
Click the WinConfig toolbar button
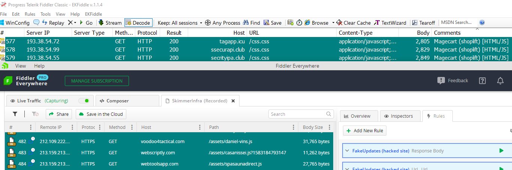[15, 23]
